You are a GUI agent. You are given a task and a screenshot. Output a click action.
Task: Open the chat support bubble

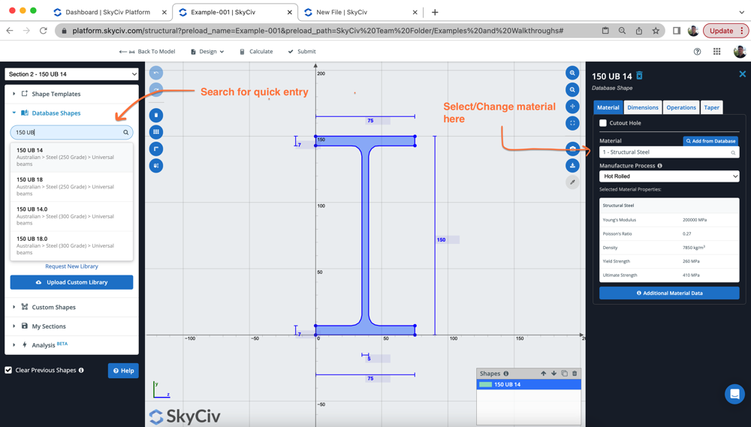point(734,395)
